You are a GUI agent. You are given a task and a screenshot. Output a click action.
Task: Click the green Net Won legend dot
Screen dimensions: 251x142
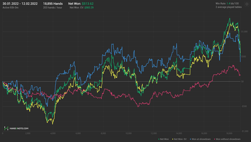click(x=159, y=139)
